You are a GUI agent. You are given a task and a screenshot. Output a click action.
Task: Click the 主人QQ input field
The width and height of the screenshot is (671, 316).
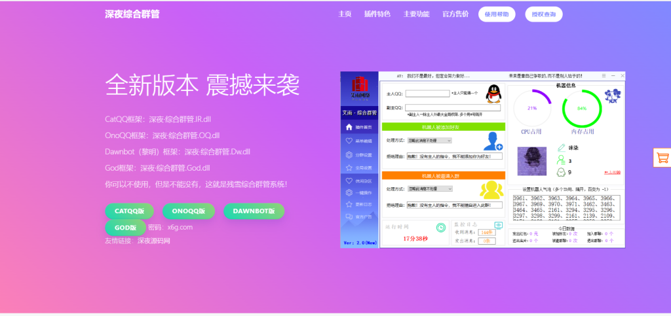pos(427,94)
